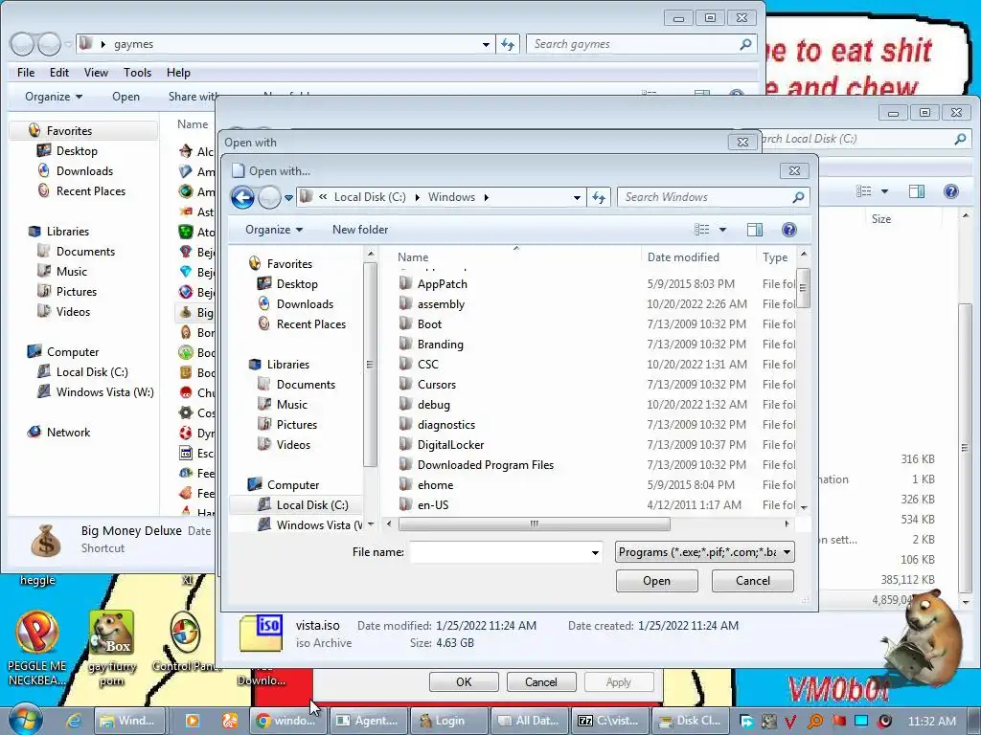This screenshot has width=981, height=735.
Task: Open address bar history dropdown in dialog
Action: (577, 197)
